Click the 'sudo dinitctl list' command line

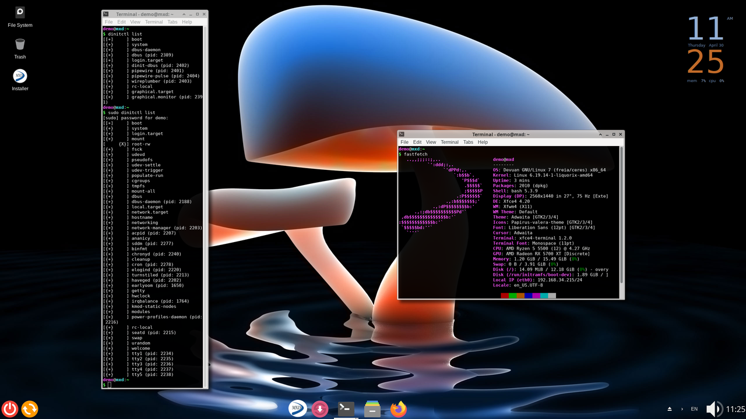pyautogui.click(x=132, y=113)
